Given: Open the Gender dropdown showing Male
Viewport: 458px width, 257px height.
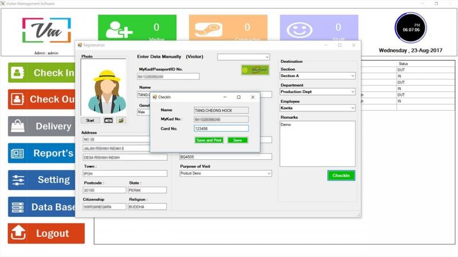Looking at the screenshot, I should (x=144, y=112).
